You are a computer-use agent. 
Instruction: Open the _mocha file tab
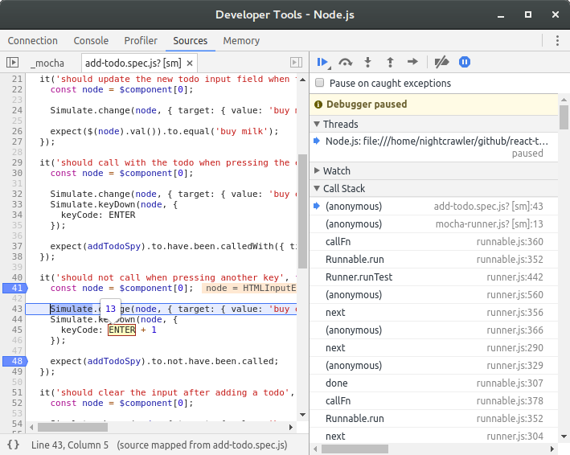(47, 64)
